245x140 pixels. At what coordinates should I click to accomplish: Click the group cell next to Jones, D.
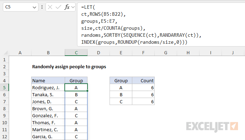click(x=76, y=102)
